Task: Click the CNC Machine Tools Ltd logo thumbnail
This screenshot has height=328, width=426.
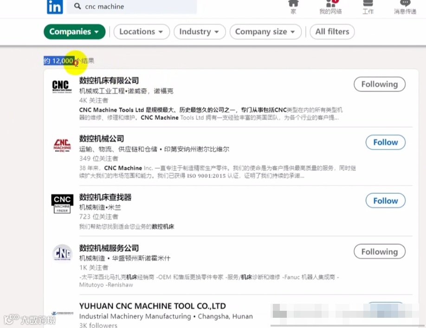Action: pos(62,86)
